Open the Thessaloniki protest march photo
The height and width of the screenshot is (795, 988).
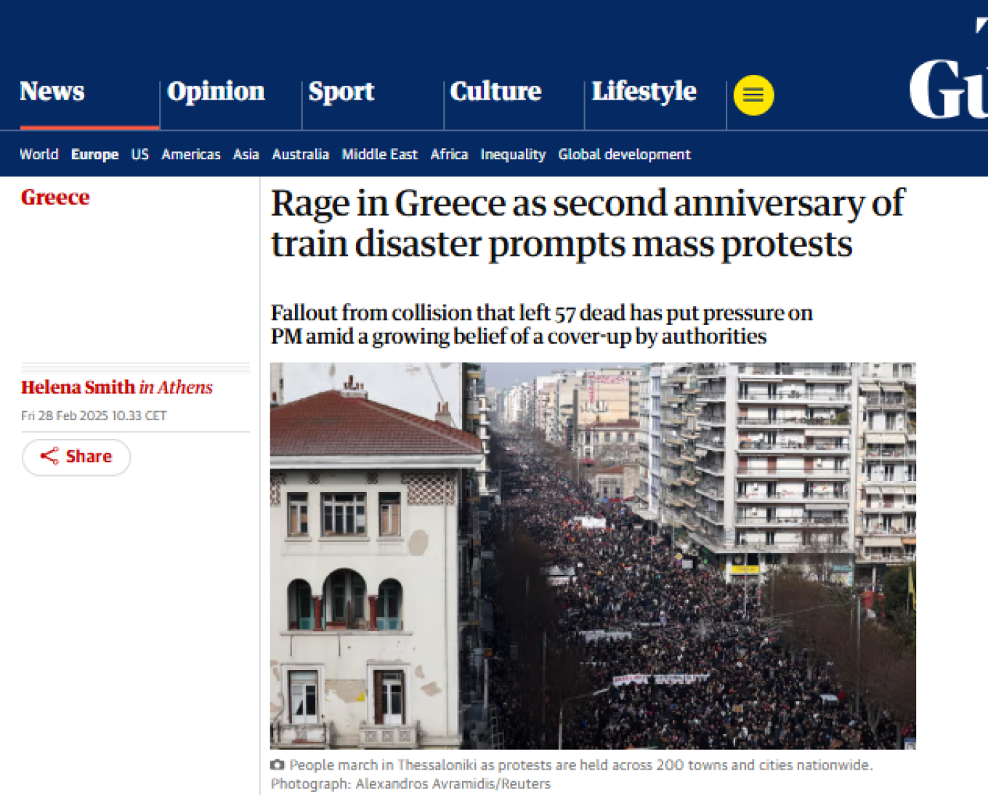click(593, 556)
